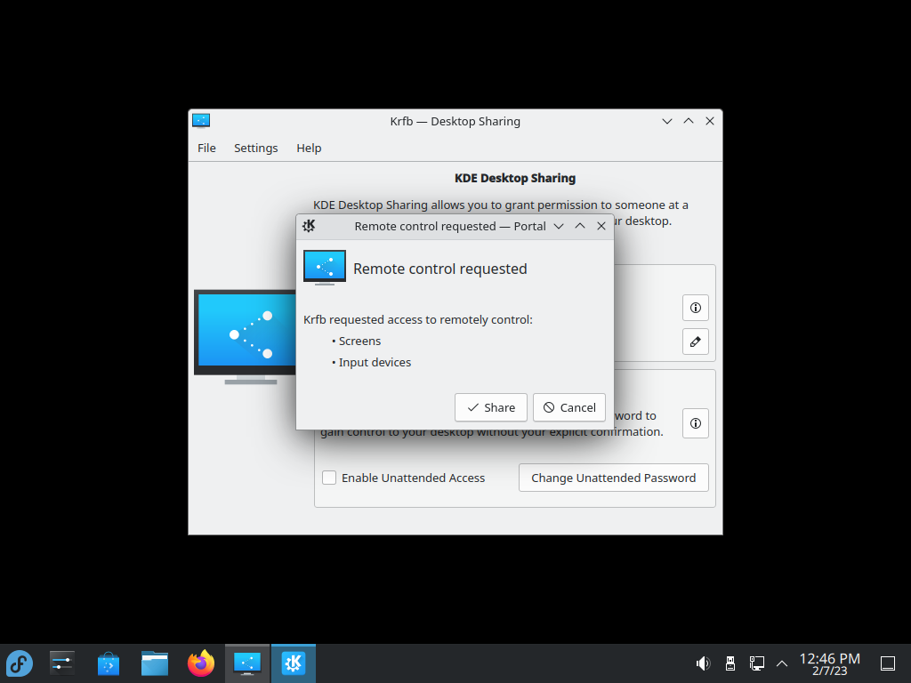Maximize the Portal dialog
The width and height of the screenshot is (911, 683).
580,226
